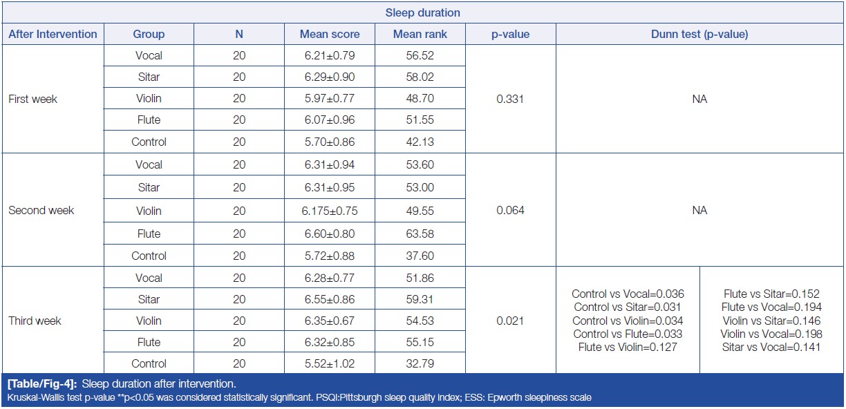Image resolution: width=846 pixels, height=409 pixels.
Task: Click the Sleep duration table title
Action: 422,12
